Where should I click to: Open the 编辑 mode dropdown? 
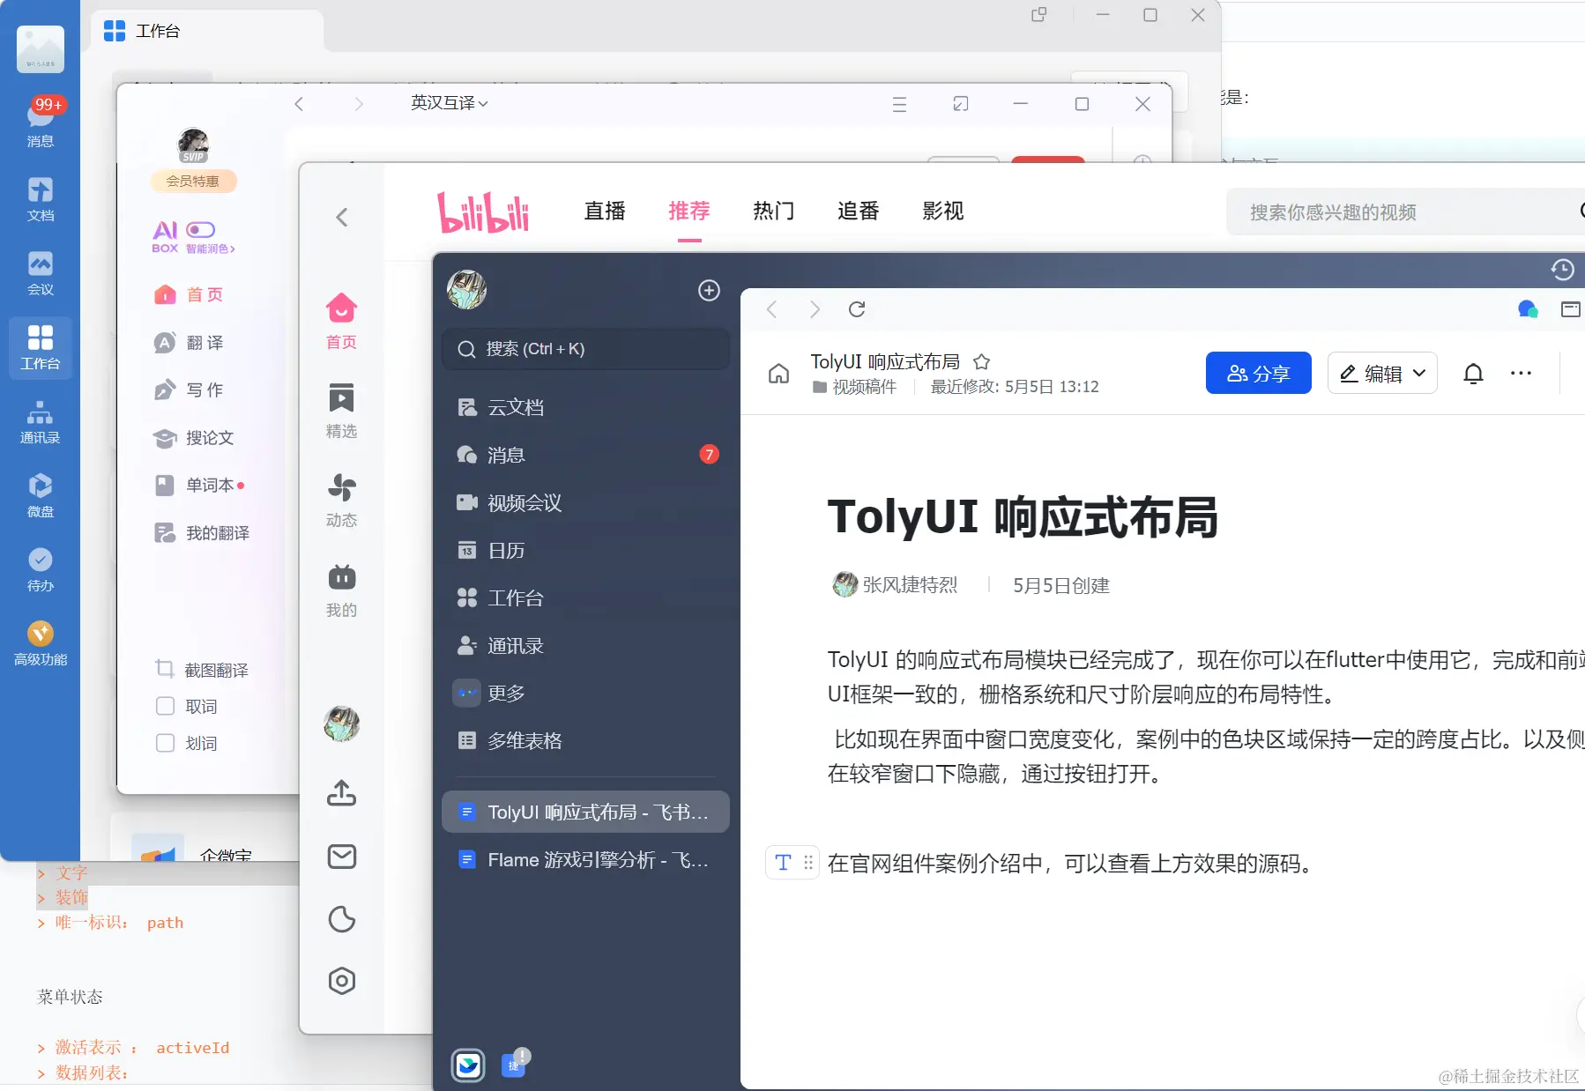tap(1382, 373)
